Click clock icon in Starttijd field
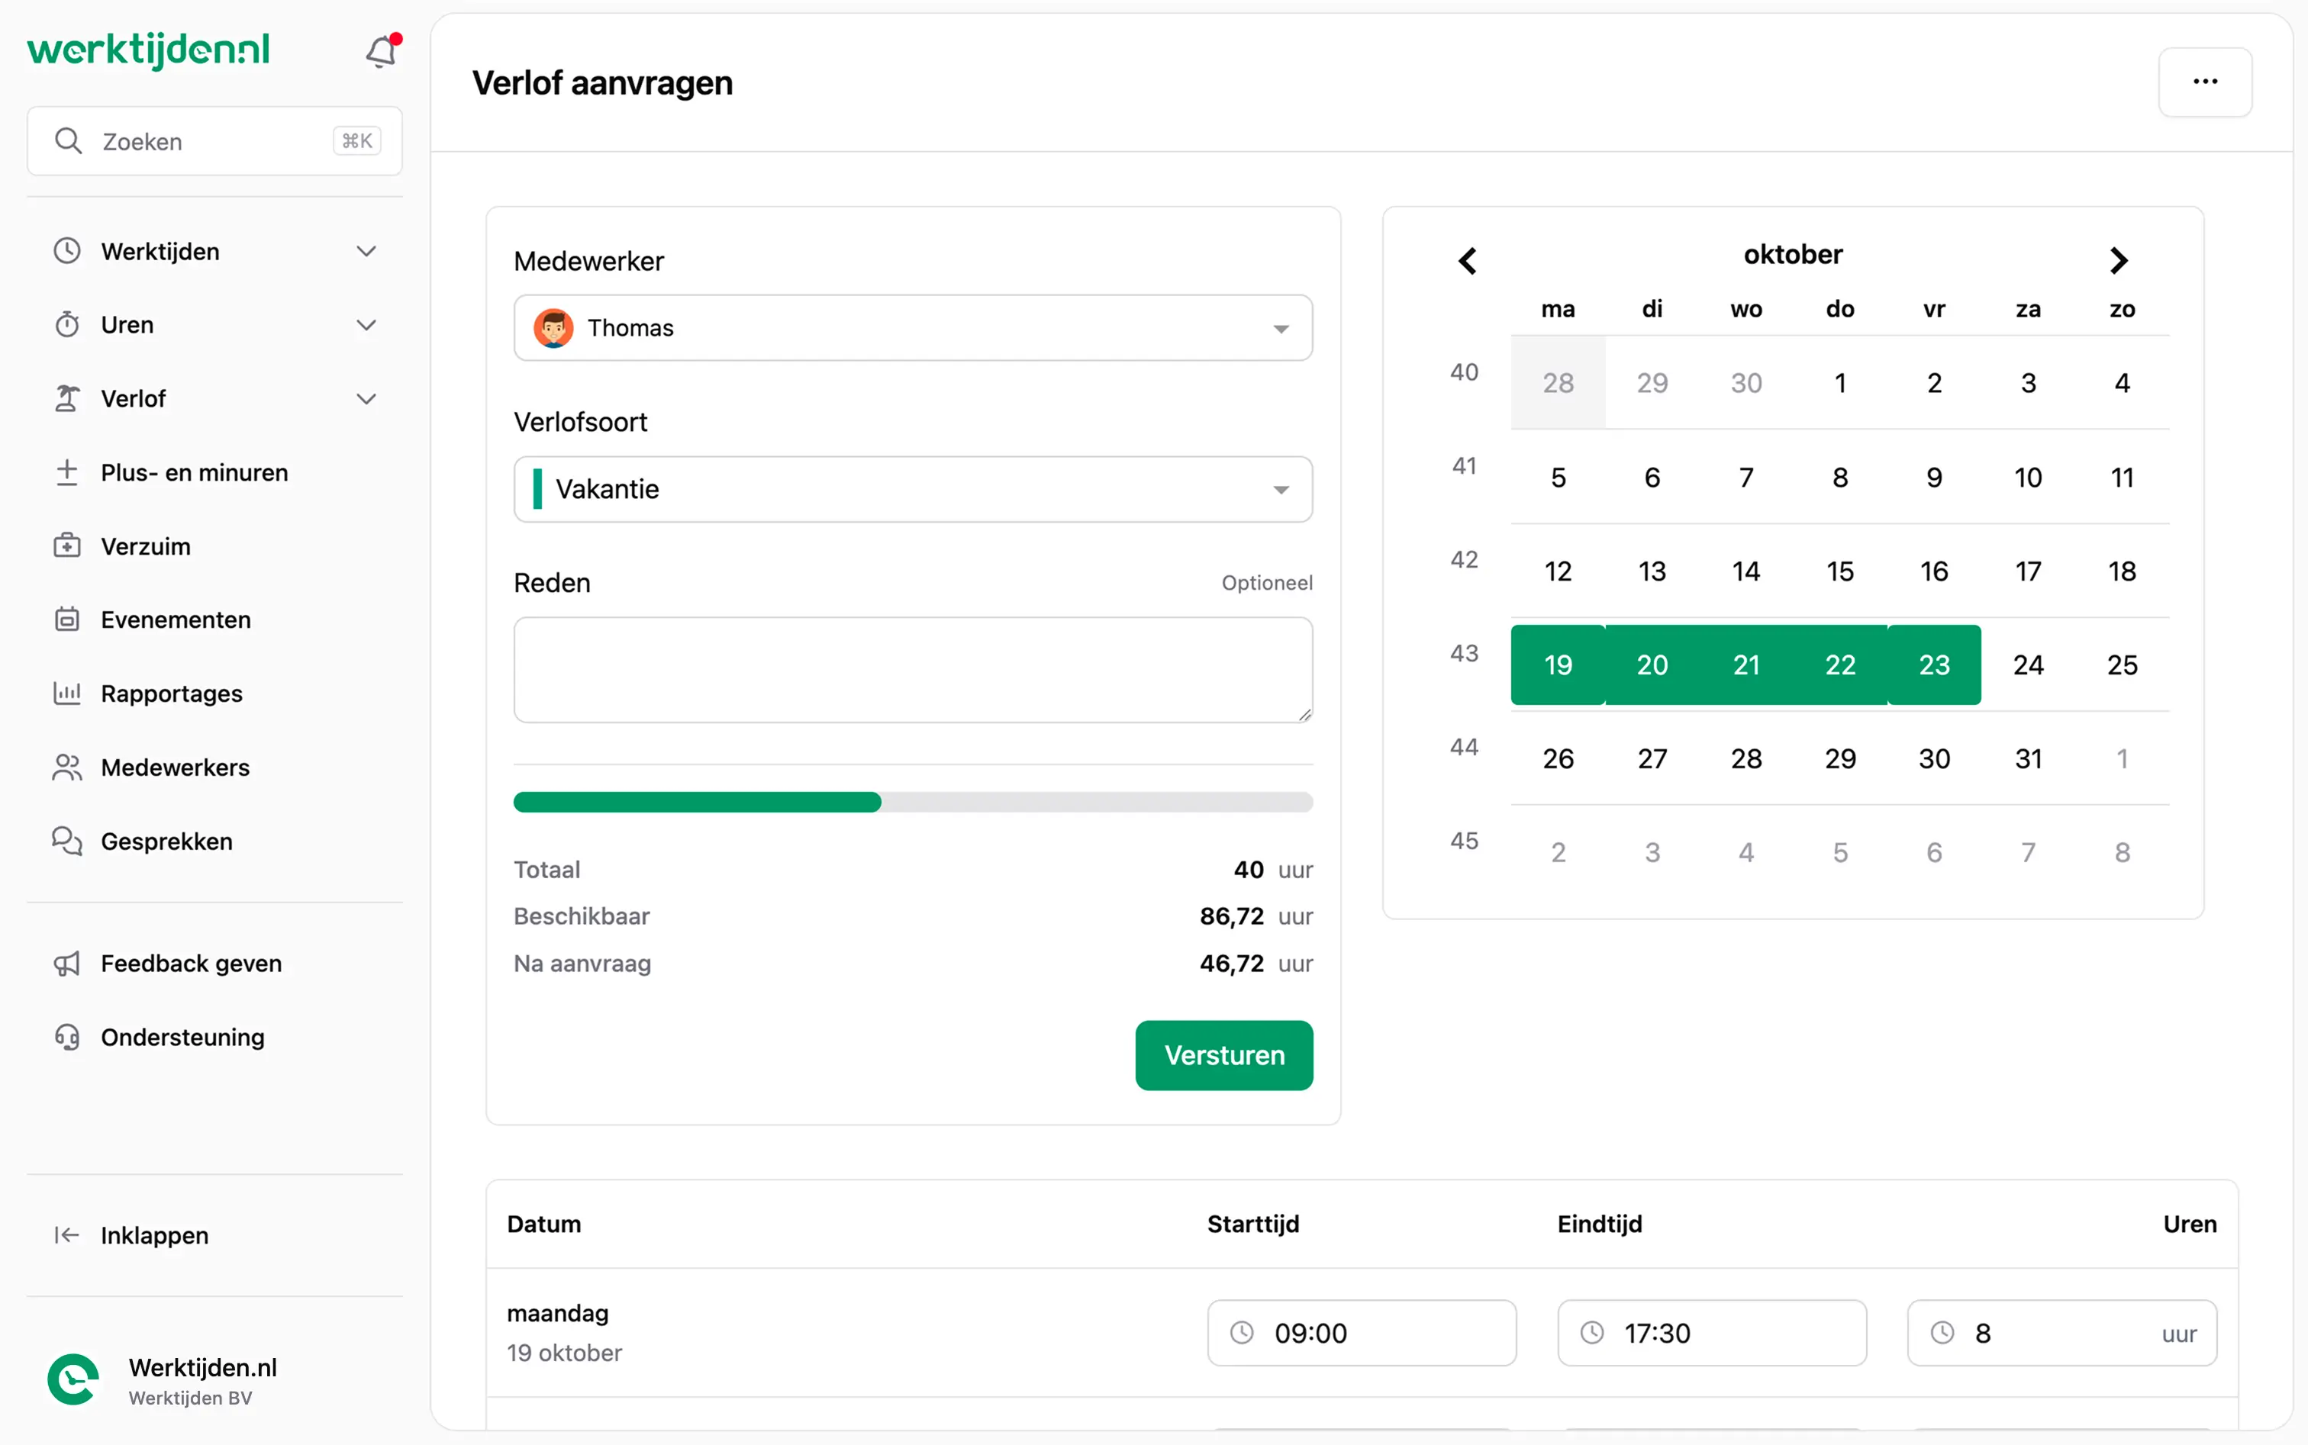2308x1445 pixels. [1242, 1332]
